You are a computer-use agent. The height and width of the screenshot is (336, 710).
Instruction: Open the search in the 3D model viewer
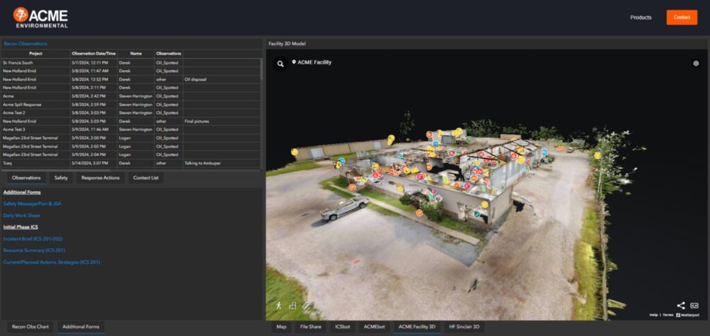pos(281,64)
